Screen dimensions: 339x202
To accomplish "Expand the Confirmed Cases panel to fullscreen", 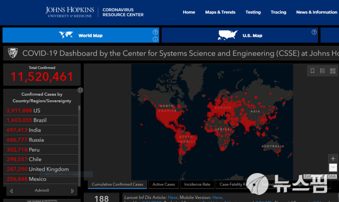I will point(80,90).
